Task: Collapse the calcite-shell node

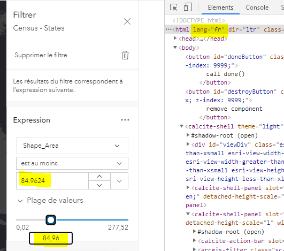Action: pos(181,126)
